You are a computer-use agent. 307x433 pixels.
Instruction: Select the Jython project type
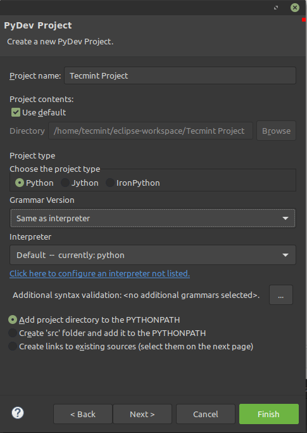[x=65, y=183]
